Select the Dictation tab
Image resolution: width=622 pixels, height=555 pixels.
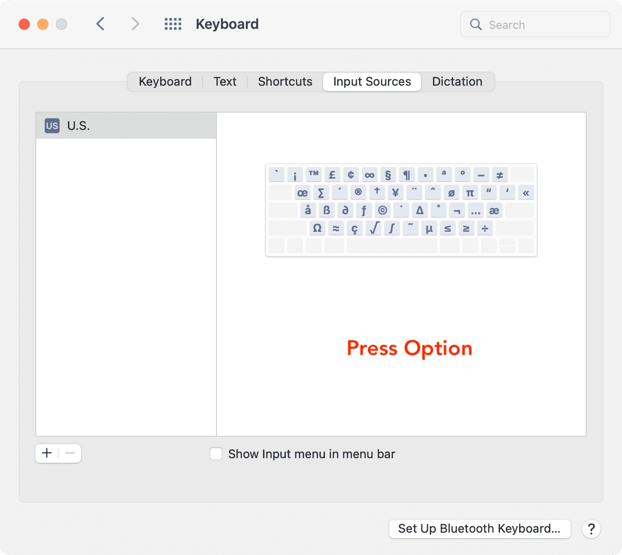(x=457, y=82)
